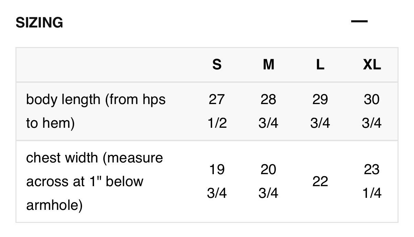Select the L size column header

[x=320, y=65]
